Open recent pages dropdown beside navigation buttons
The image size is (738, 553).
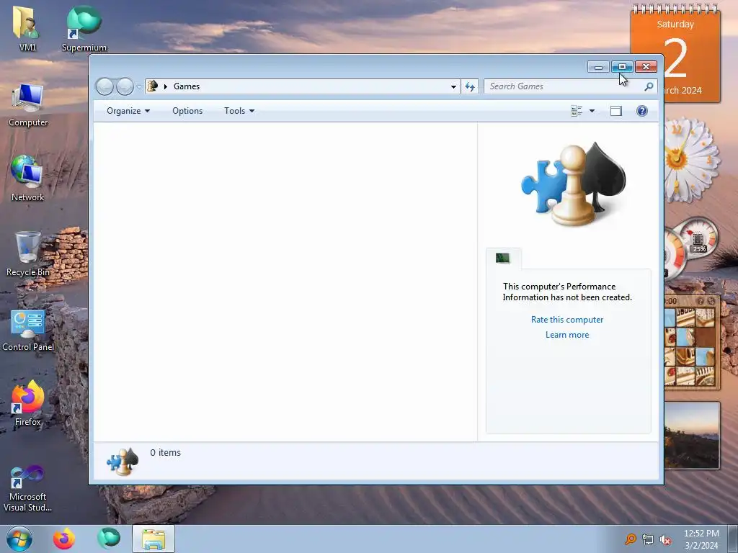pyautogui.click(x=139, y=86)
